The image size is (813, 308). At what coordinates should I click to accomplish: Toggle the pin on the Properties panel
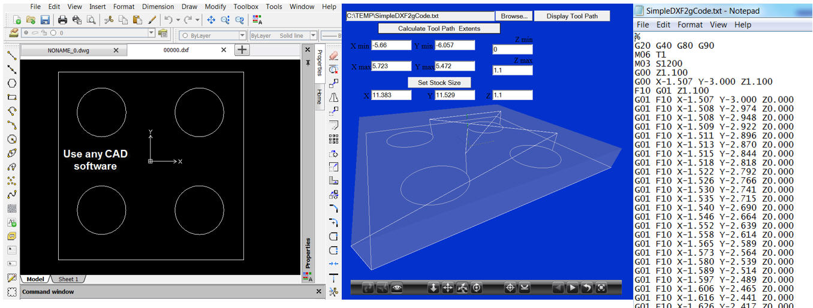pyautogui.click(x=308, y=62)
